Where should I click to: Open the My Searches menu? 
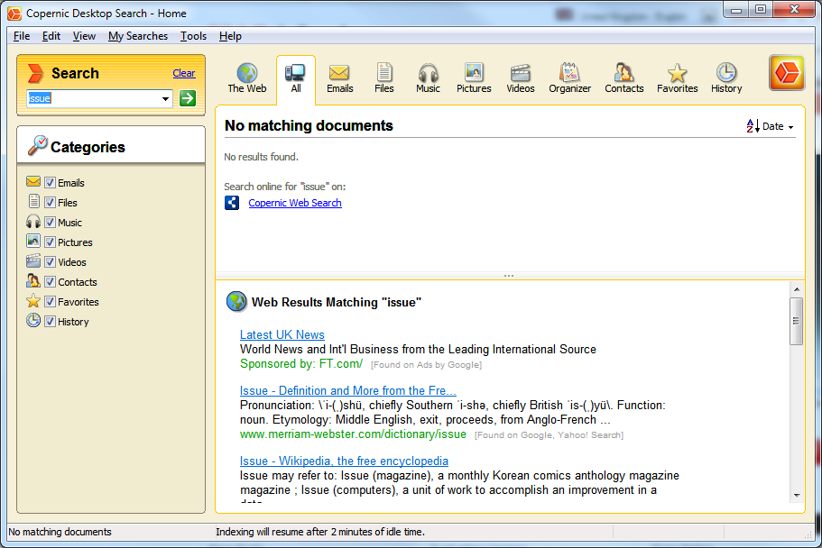coord(138,36)
